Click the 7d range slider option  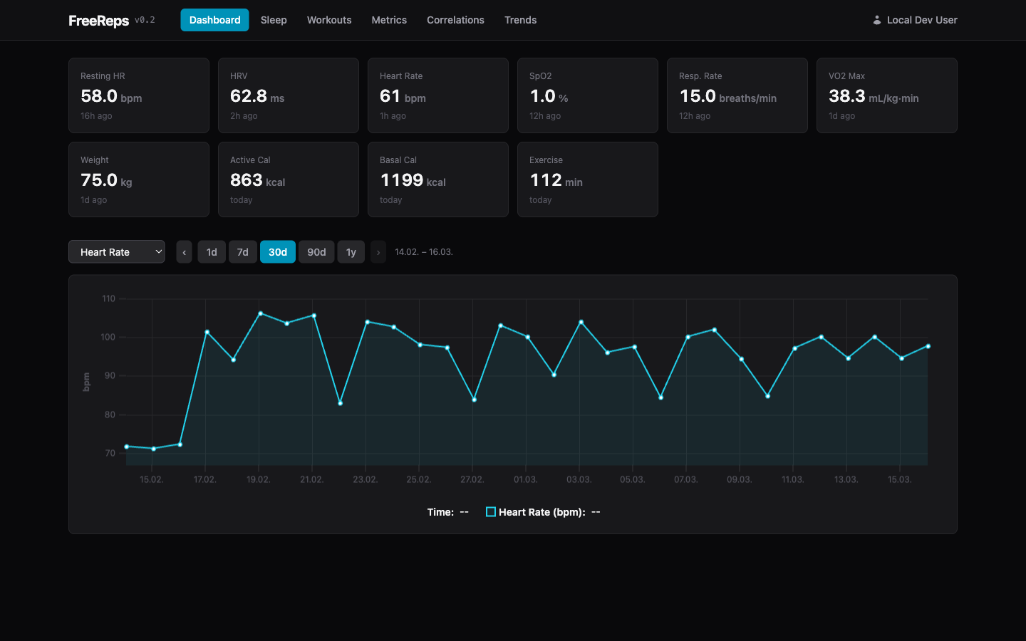(x=242, y=251)
